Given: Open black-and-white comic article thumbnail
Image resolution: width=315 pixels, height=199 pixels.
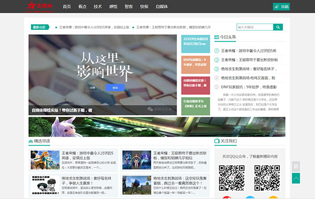Looking at the screenshot, I should [x=45, y=185].
